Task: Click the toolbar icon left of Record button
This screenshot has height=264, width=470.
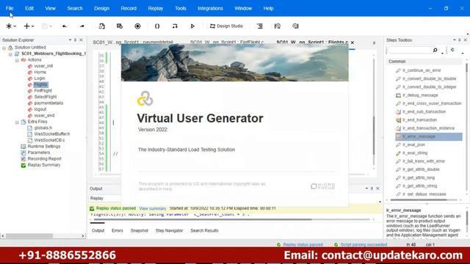Action: 120,26
